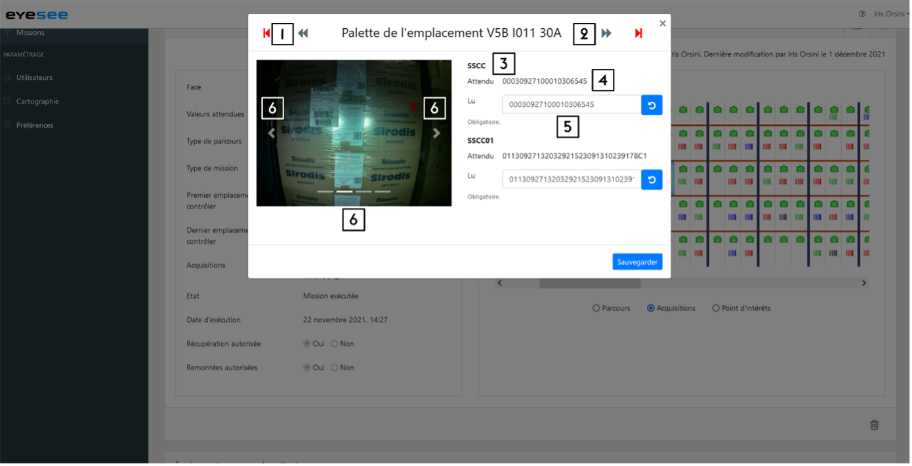The width and height of the screenshot is (912, 466).
Task: Open Préférences in the sidebar
Action: click(35, 125)
